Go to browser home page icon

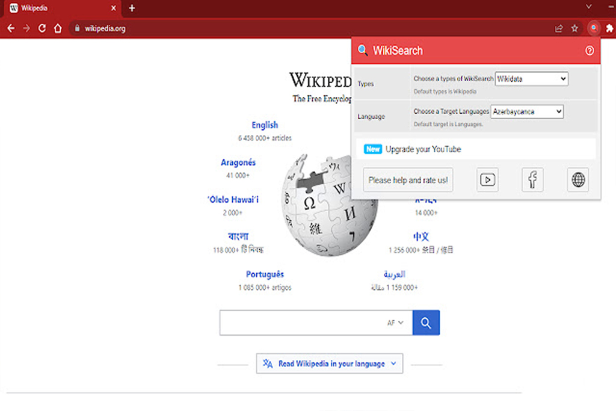coord(58,28)
